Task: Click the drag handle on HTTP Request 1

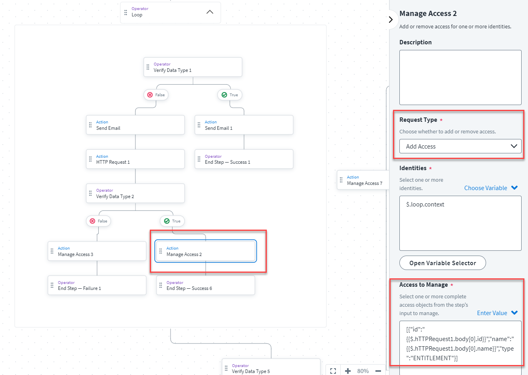Action: click(90, 159)
